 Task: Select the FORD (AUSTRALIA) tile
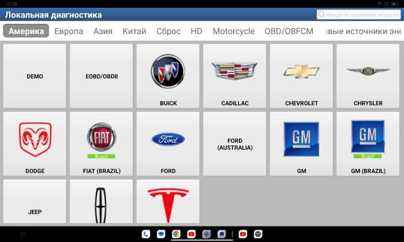pyautogui.click(x=234, y=144)
